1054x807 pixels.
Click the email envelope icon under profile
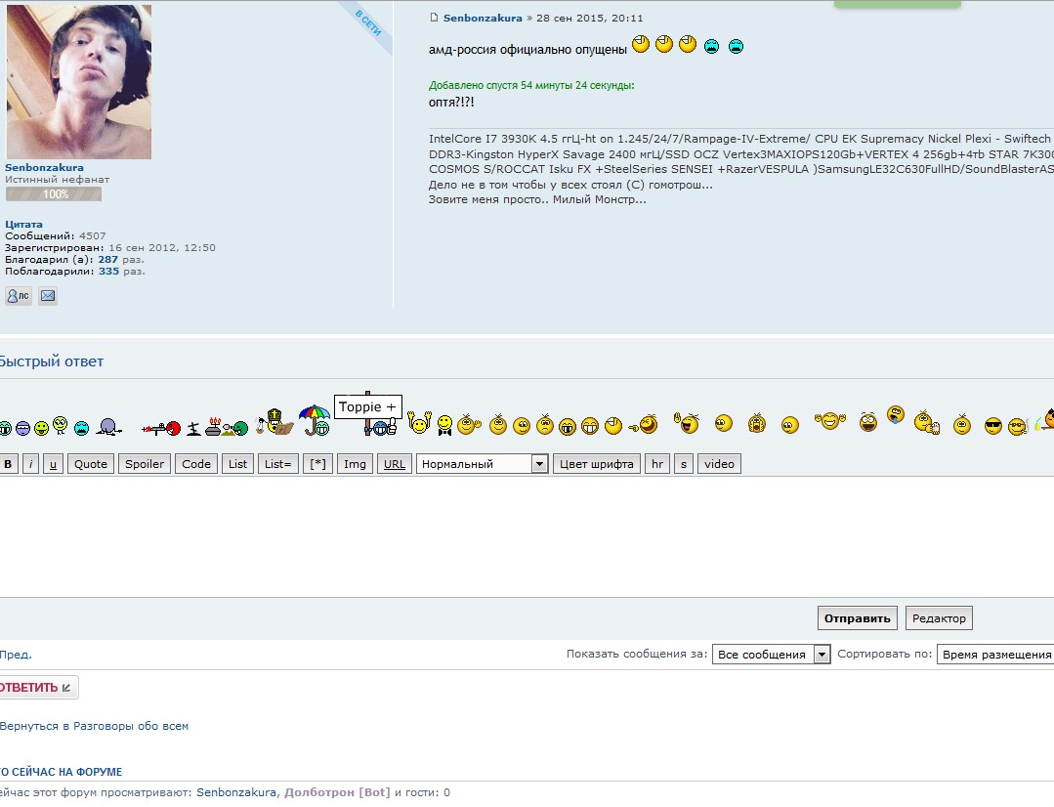click(x=48, y=296)
